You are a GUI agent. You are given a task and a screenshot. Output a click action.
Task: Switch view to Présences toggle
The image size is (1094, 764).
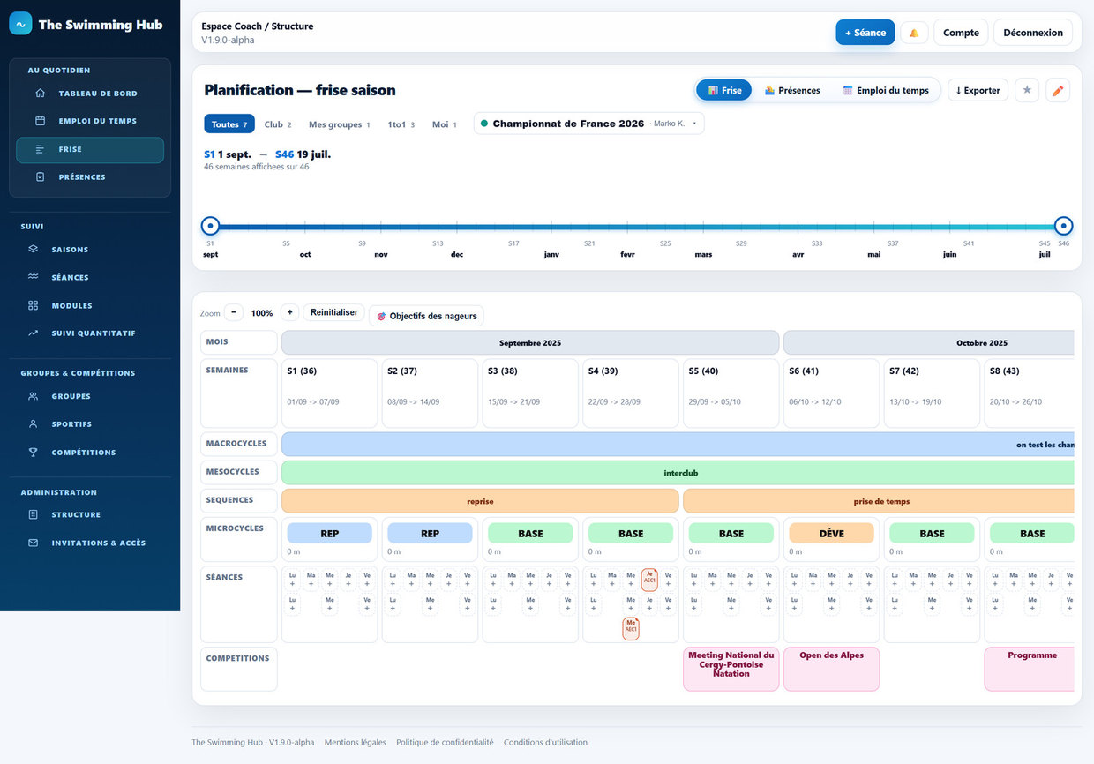(792, 90)
